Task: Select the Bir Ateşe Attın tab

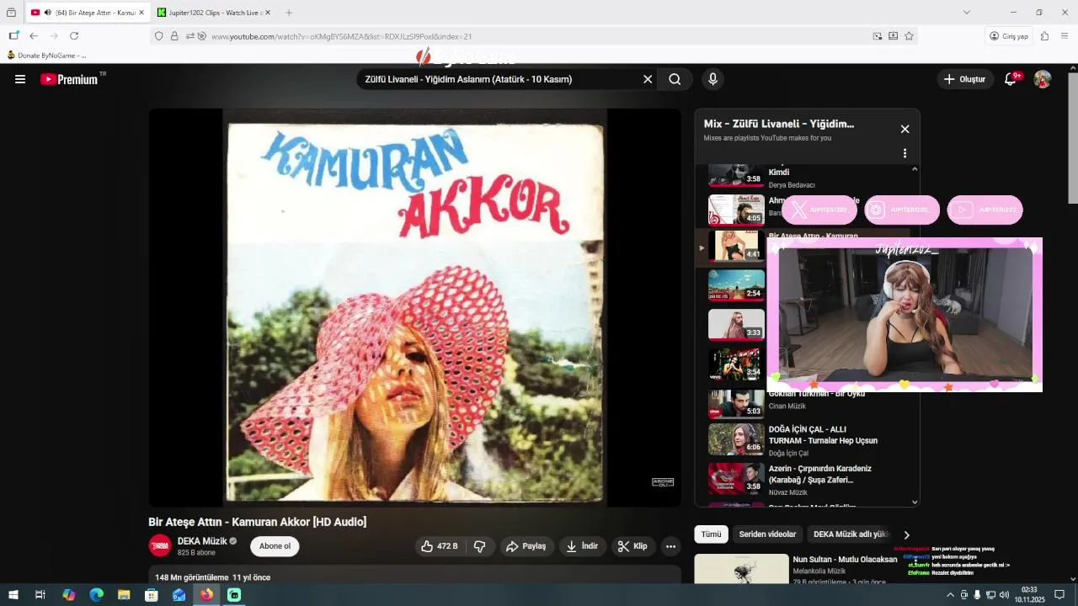Action: [88, 13]
